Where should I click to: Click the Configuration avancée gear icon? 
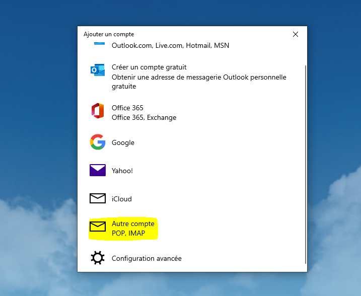point(98,258)
